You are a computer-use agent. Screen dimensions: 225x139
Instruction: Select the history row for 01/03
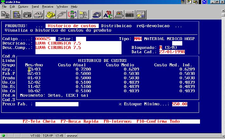point(111,78)
